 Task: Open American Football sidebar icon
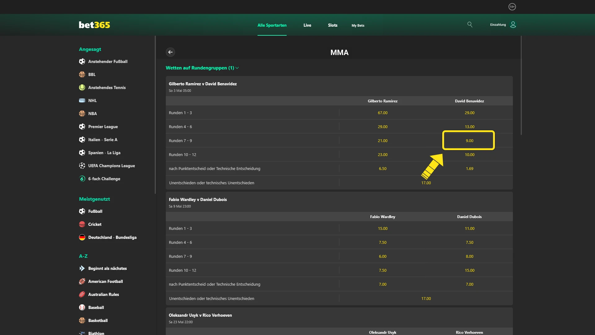pos(82,281)
